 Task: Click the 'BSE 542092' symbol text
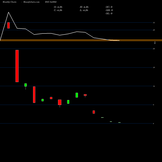coord(51,2)
